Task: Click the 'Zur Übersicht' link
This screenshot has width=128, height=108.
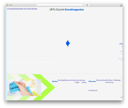Action: tap(93, 90)
